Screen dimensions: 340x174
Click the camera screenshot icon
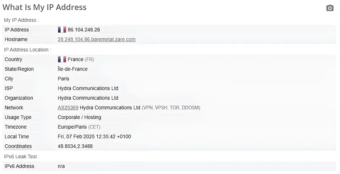coord(330,8)
